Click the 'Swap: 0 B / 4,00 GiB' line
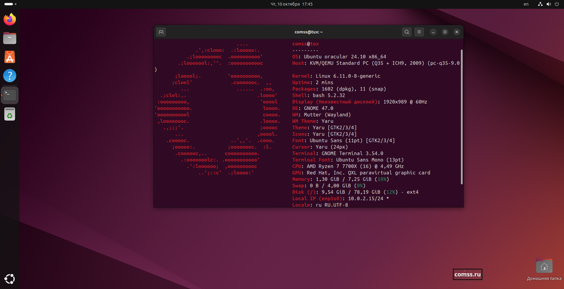 click(x=329, y=185)
